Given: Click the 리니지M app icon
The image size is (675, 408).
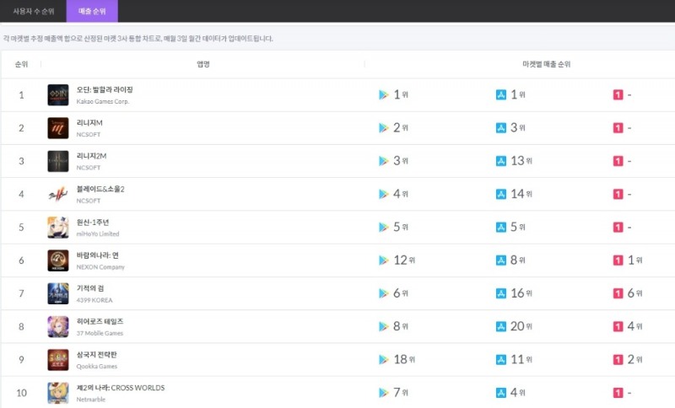Looking at the screenshot, I should click(x=58, y=128).
